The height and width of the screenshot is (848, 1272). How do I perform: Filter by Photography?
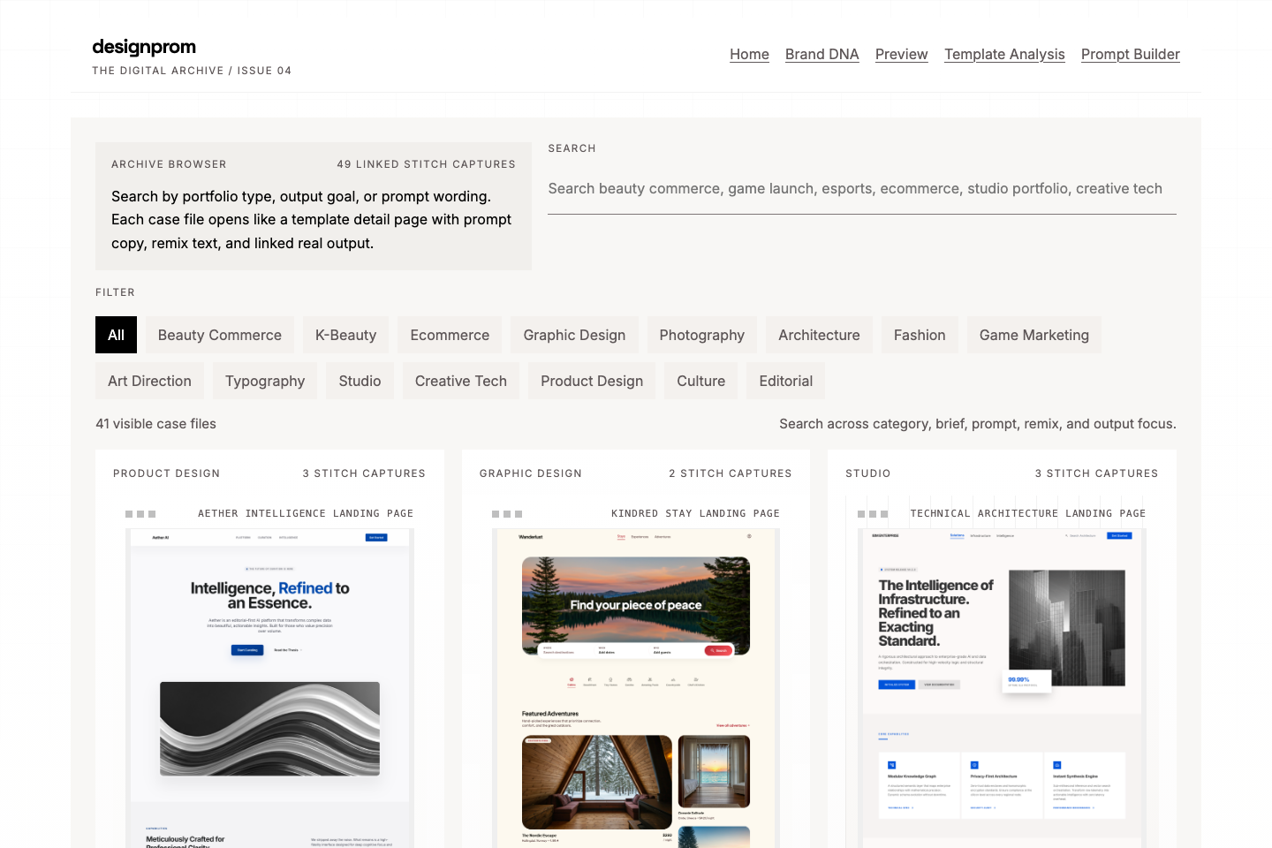pos(701,335)
